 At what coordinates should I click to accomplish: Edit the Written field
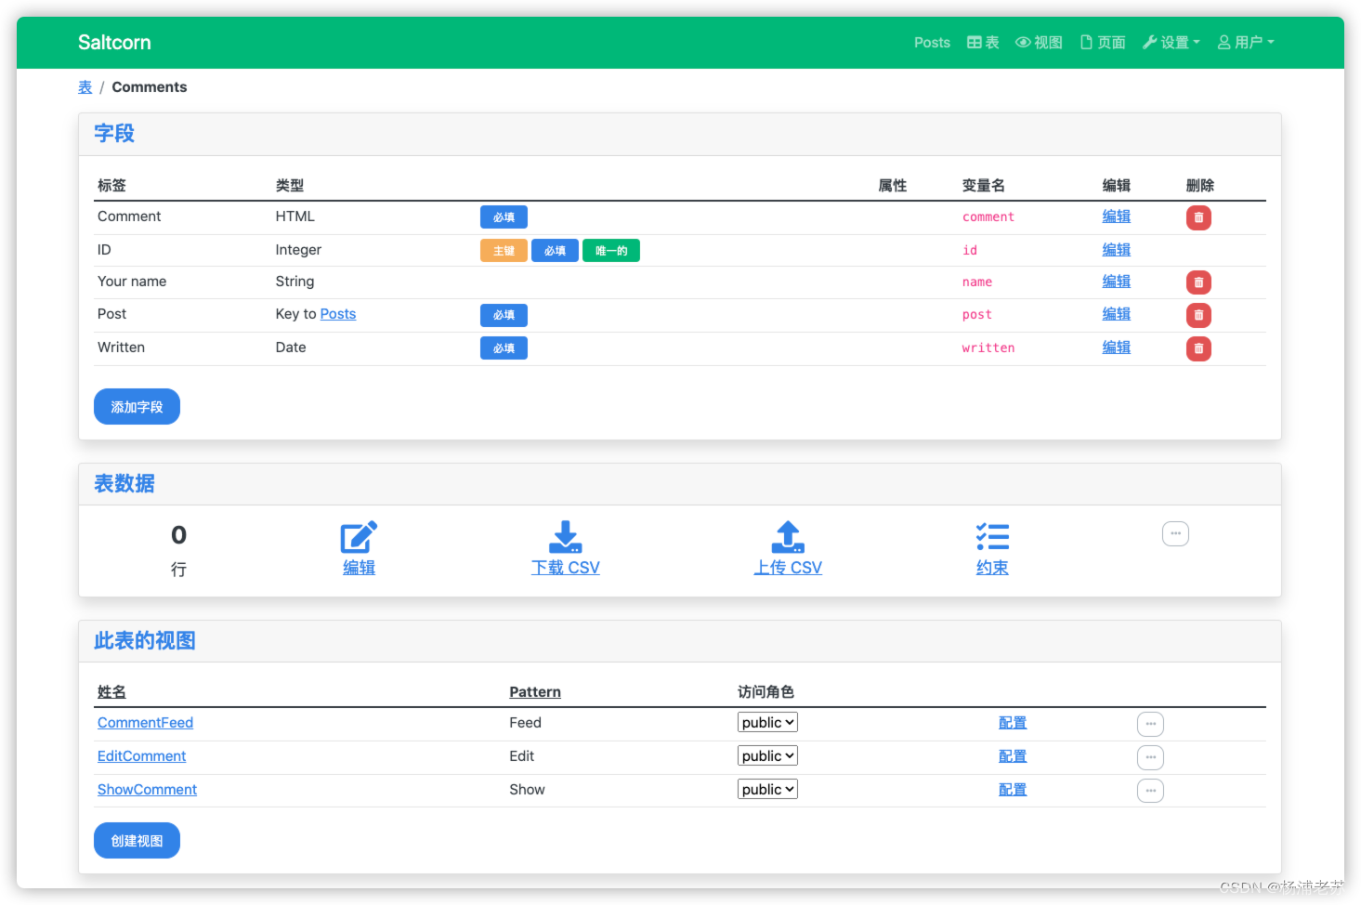tap(1116, 347)
